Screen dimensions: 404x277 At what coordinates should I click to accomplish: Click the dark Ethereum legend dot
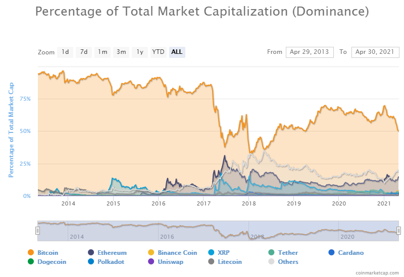tap(91, 252)
